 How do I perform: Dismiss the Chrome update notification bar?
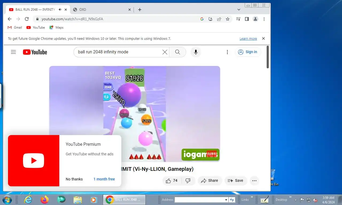tap(263, 38)
